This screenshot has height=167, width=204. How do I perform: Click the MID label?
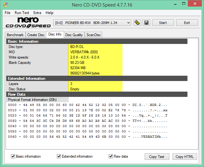point(12,52)
